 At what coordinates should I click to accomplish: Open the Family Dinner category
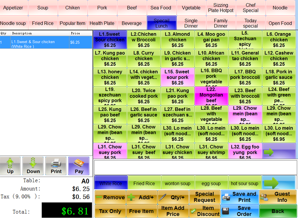tap(221, 23)
